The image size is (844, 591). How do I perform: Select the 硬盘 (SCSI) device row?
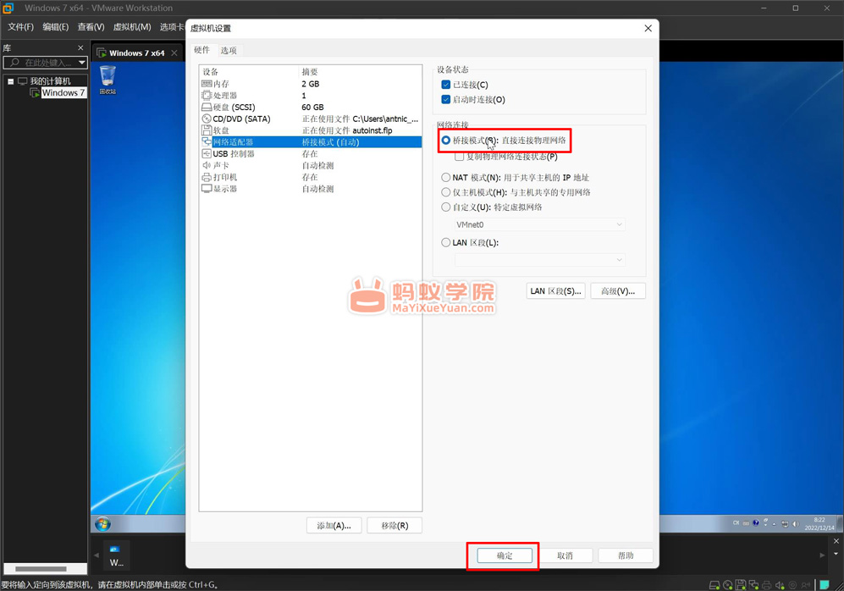click(x=310, y=108)
